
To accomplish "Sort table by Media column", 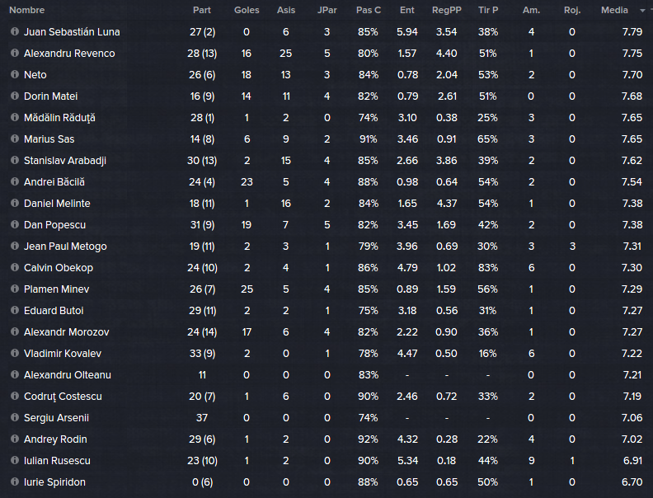I will coord(614,11).
